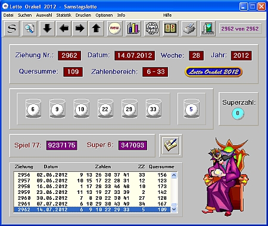This screenshot has height=226, width=268.
Task: Print using the printer icon
Action: 189,29
